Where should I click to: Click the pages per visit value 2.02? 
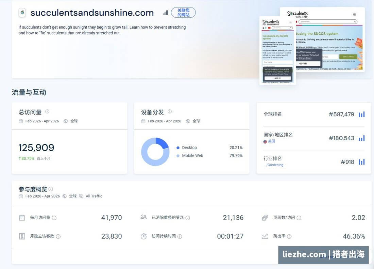[358, 218]
